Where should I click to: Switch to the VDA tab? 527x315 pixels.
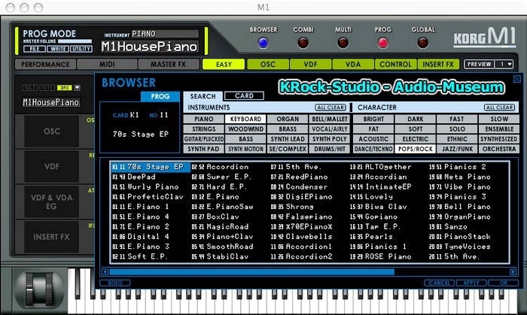[353, 64]
